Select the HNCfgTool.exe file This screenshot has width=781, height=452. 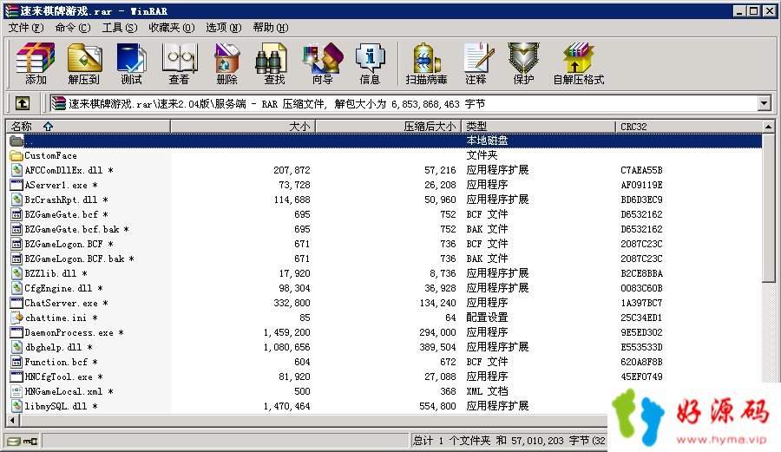click(58, 377)
